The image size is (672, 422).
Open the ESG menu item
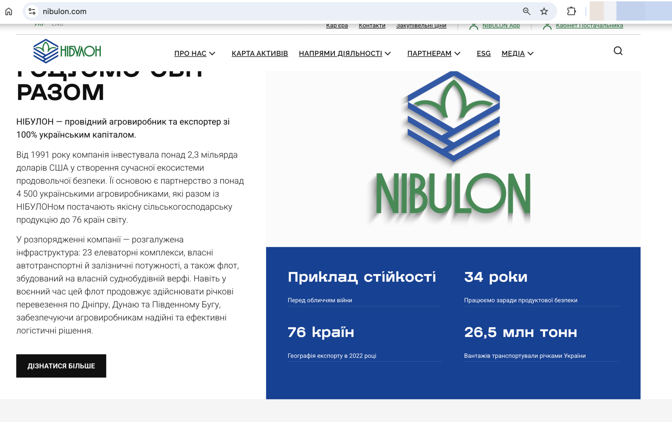(x=483, y=53)
